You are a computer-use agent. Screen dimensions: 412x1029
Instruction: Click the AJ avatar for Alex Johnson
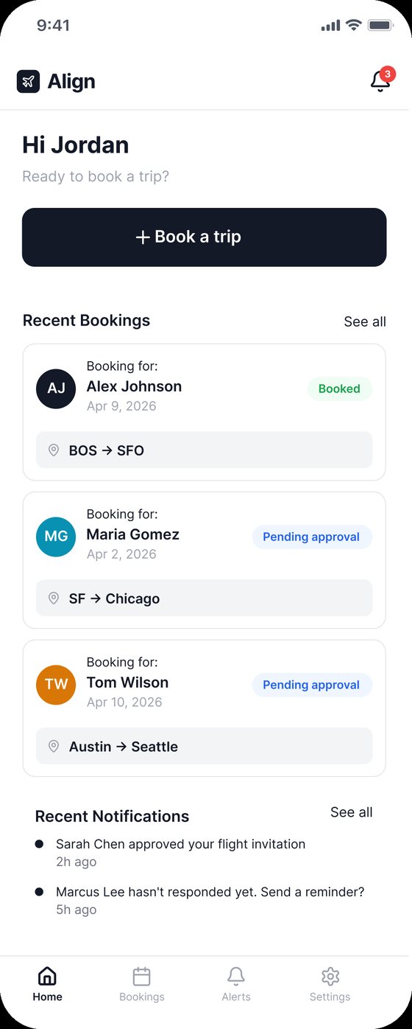(x=56, y=388)
